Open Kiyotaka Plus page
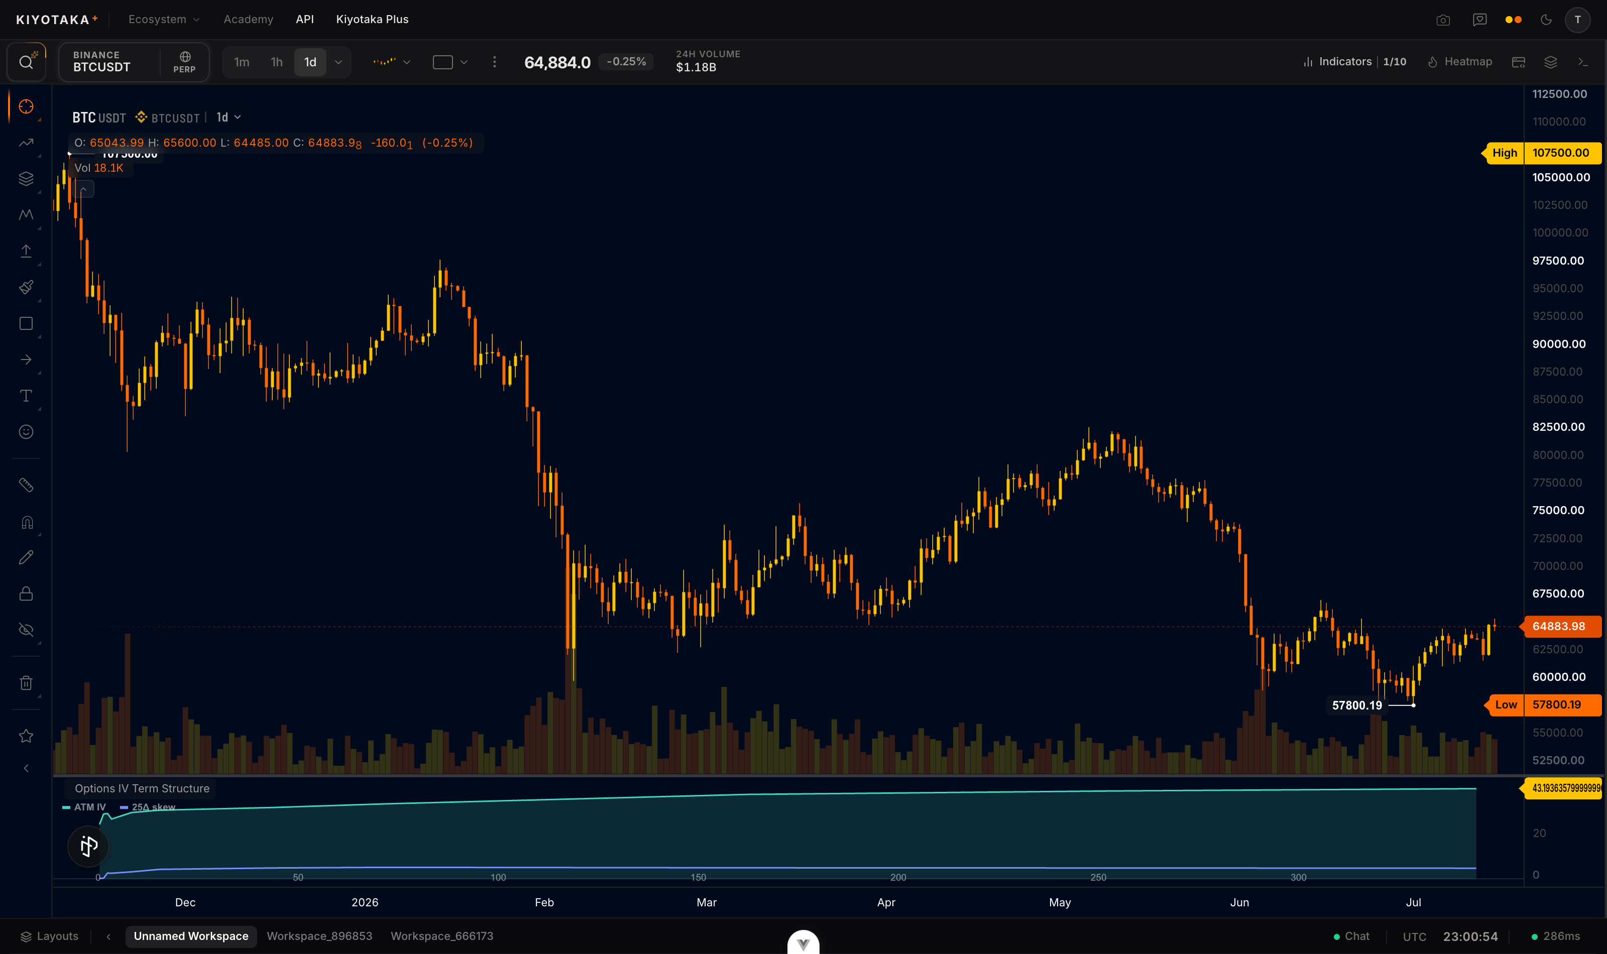The height and width of the screenshot is (954, 1607). [372, 19]
